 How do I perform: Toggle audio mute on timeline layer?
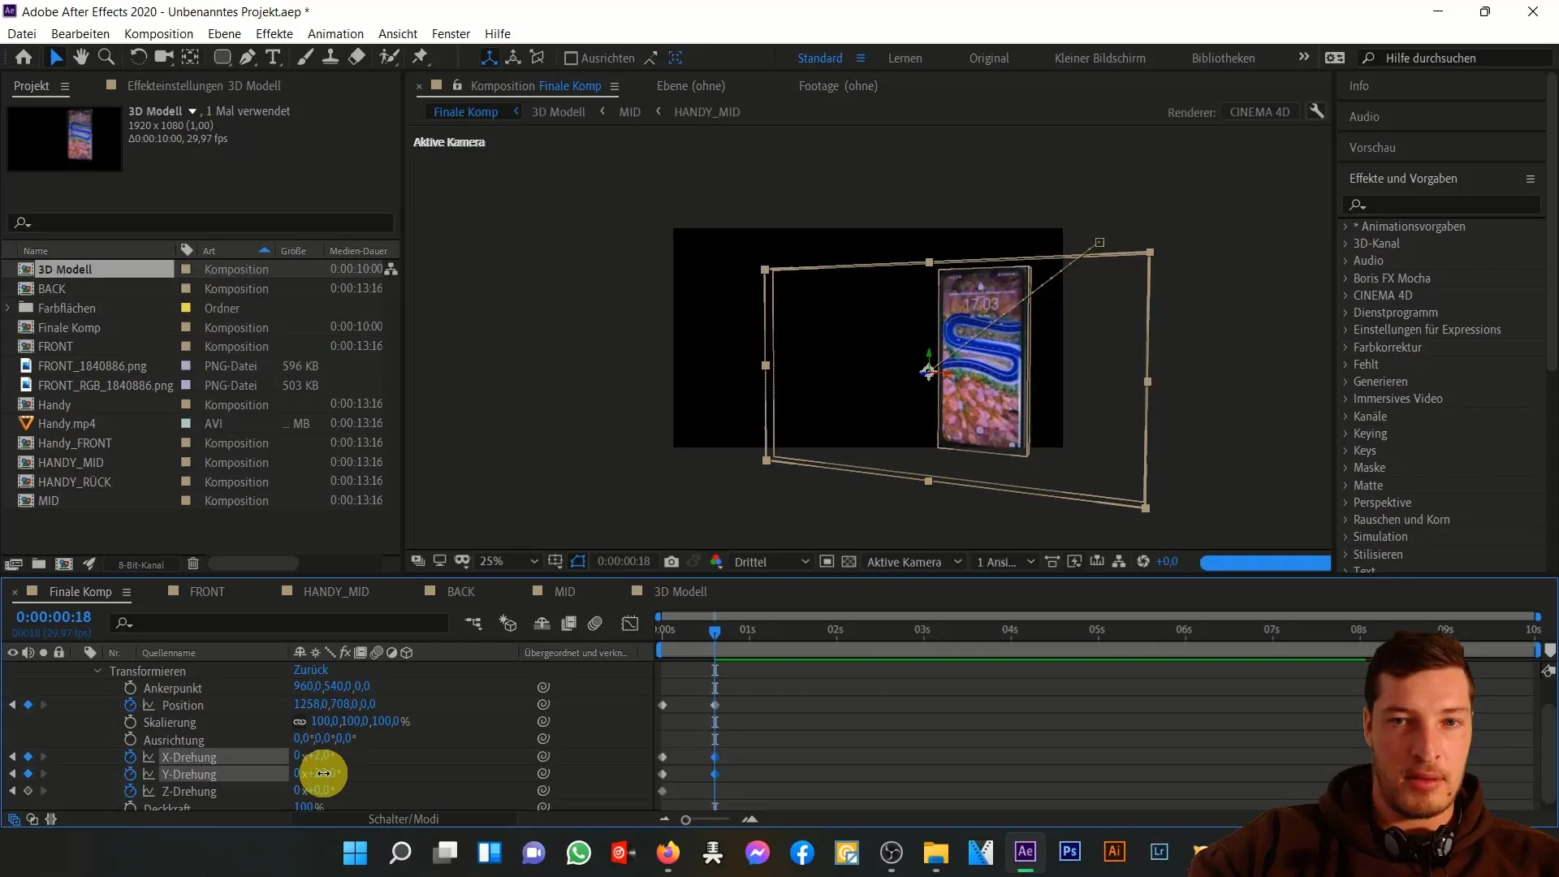(28, 652)
